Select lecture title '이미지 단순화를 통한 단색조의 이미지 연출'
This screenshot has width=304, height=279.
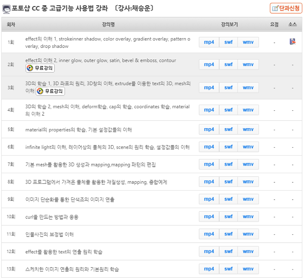[70, 199]
